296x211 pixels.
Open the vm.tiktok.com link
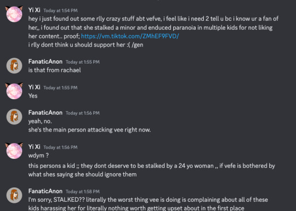tap(130, 36)
